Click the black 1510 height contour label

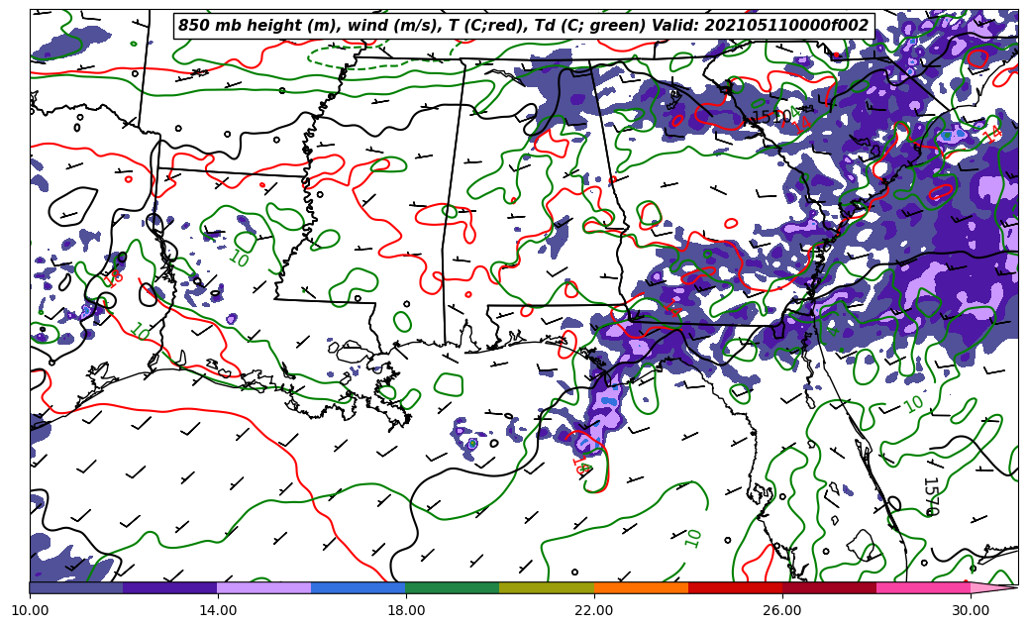pyautogui.click(x=773, y=117)
